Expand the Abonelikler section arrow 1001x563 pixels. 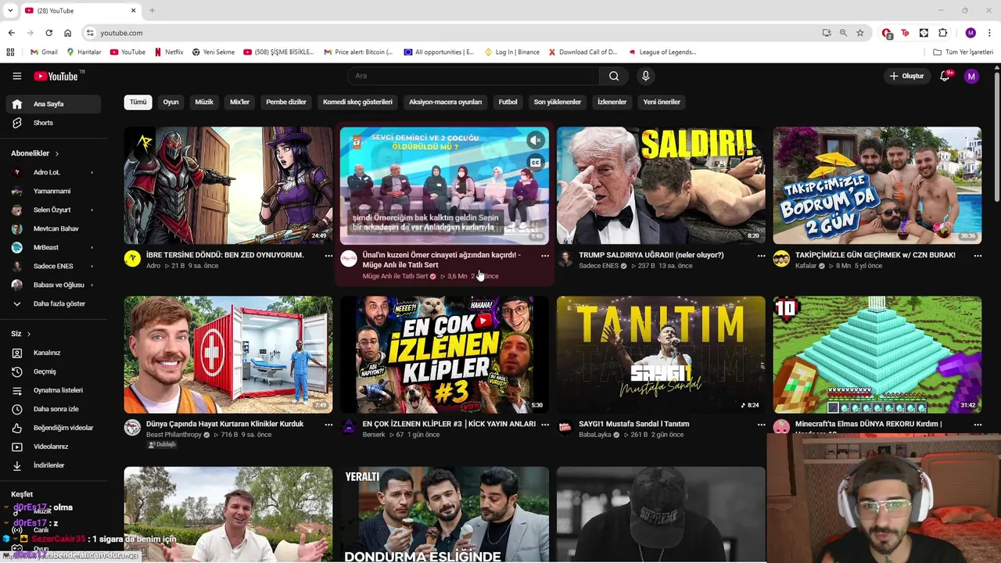56,153
